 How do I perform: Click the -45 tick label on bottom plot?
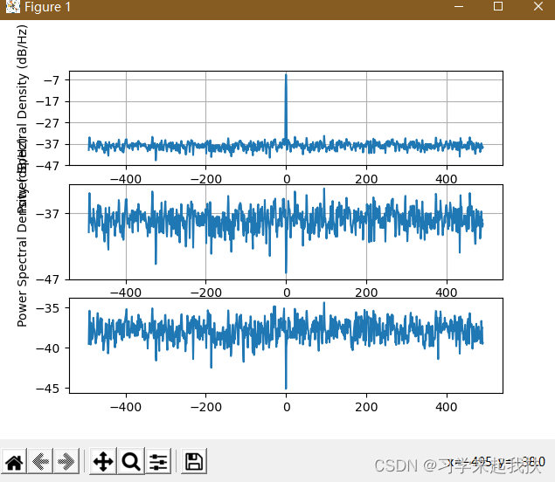click(48, 389)
